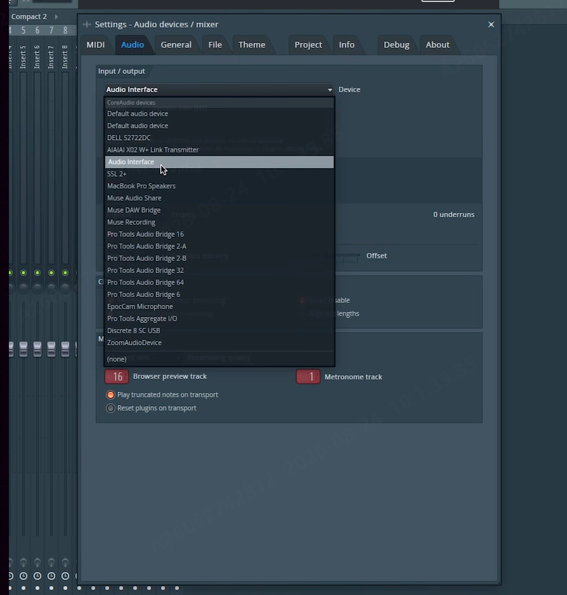Close the Settings window
This screenshot has height=595, width=567.
point(491,24)
